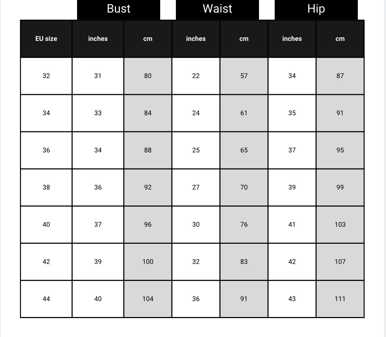Click hip cm value 103

[340, 225]
